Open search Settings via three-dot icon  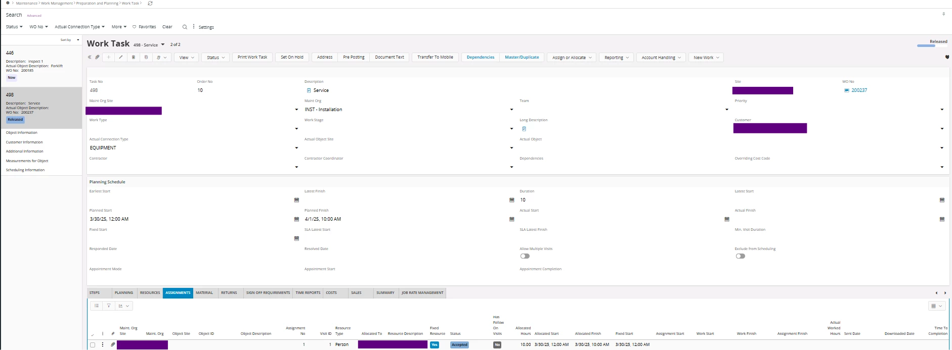click(x=194, y=26)
